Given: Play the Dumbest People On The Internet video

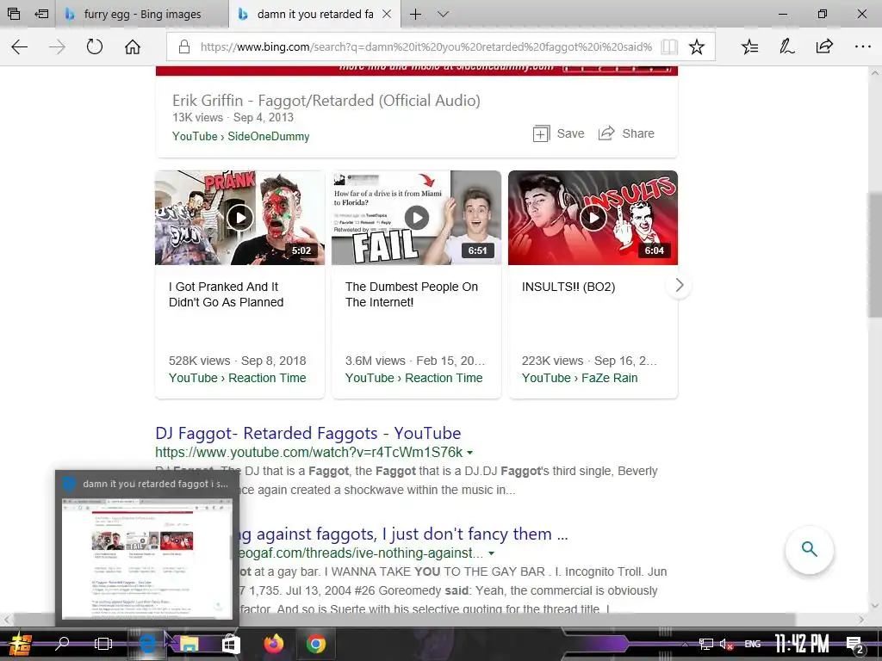Looking at the screenshot, I should pos(416,218).
